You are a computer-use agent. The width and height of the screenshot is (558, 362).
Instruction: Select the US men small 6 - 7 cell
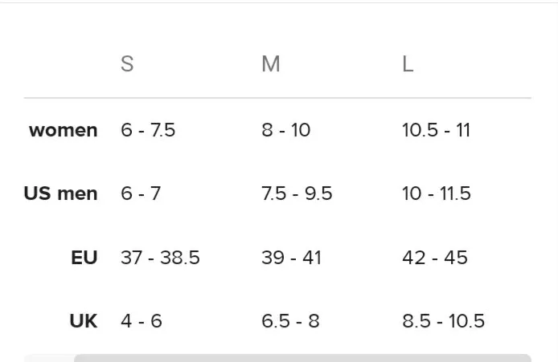pyautogui.click(x=141, y=193)
